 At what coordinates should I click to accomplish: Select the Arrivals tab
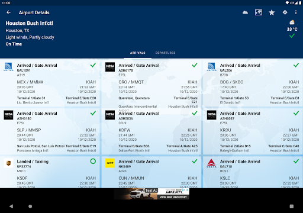coord(137,53)
